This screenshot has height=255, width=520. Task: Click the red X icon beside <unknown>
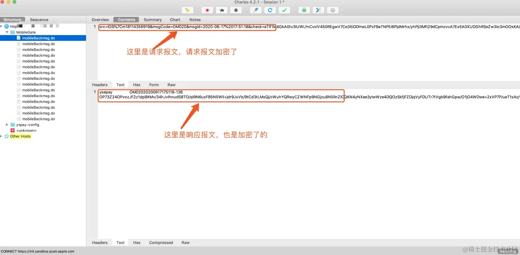(13, 131)
